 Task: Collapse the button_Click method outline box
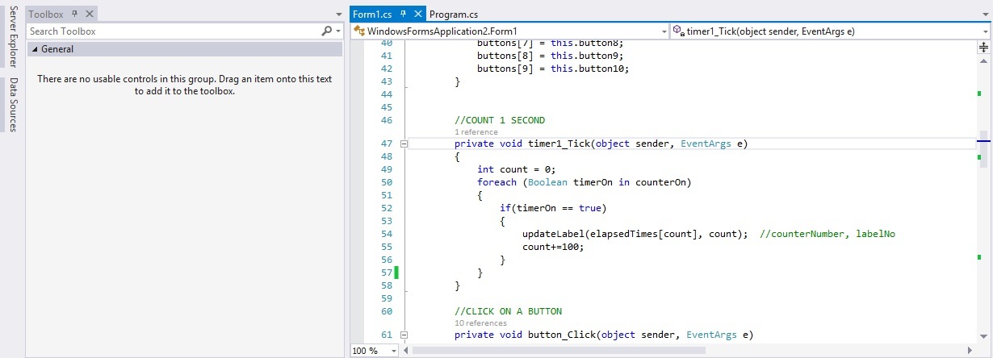tap(404, 334)
